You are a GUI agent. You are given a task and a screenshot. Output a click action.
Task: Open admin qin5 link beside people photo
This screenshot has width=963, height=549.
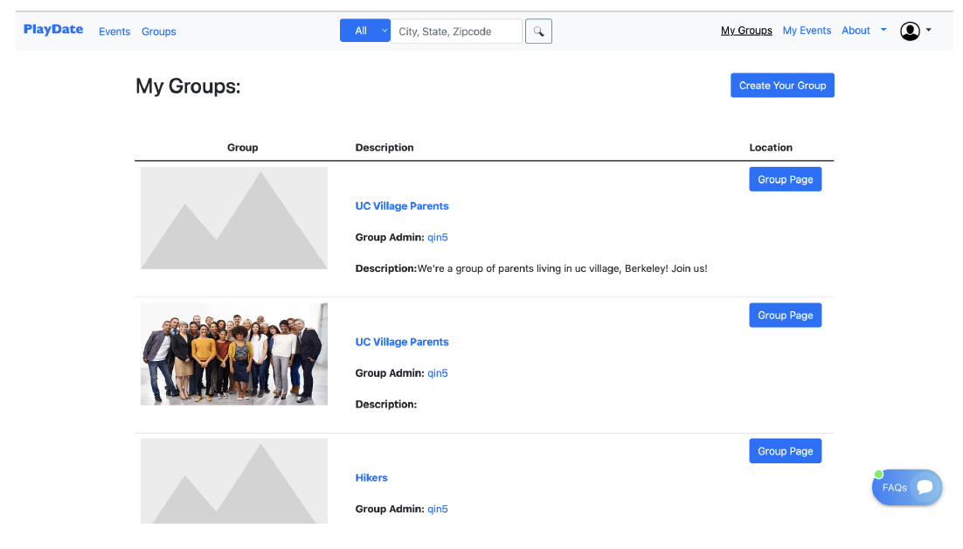click(x=437, y=373)
